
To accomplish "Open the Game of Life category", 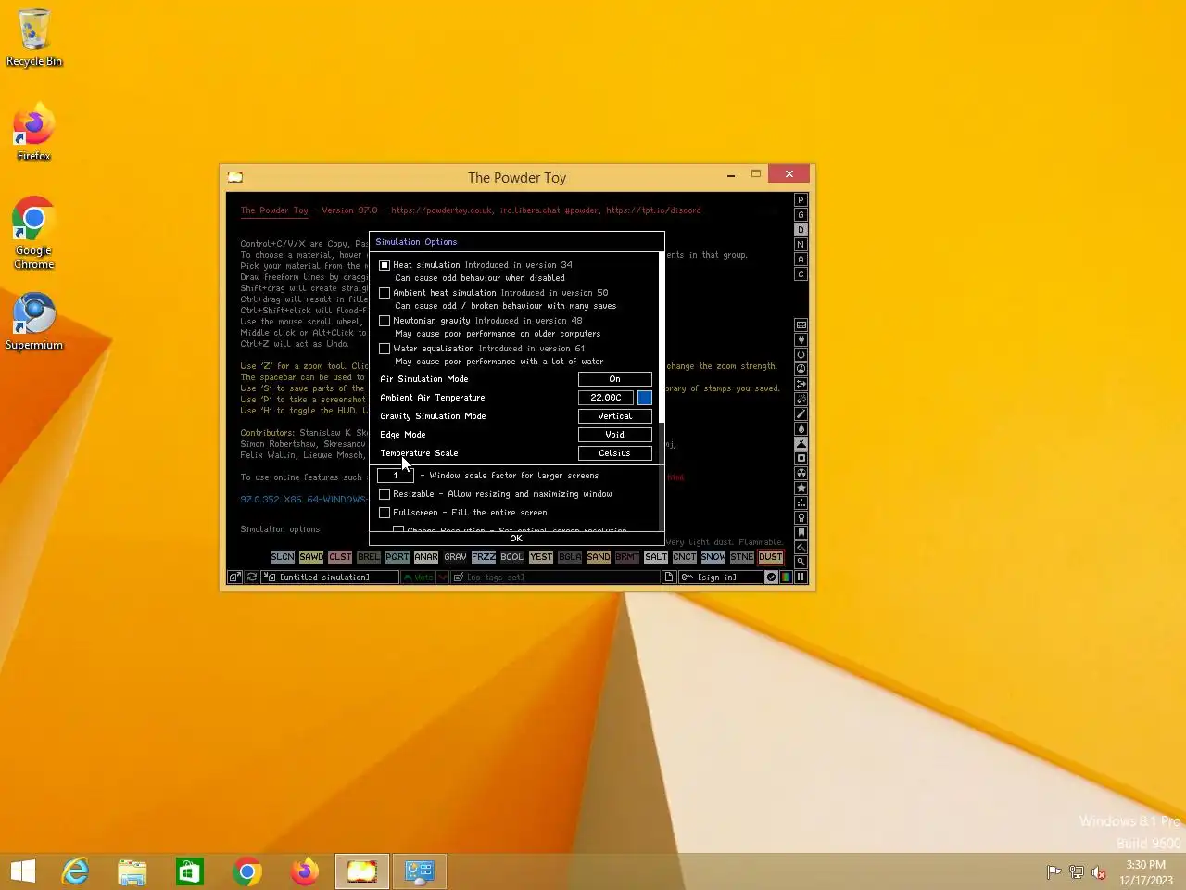I will [801, 502].
